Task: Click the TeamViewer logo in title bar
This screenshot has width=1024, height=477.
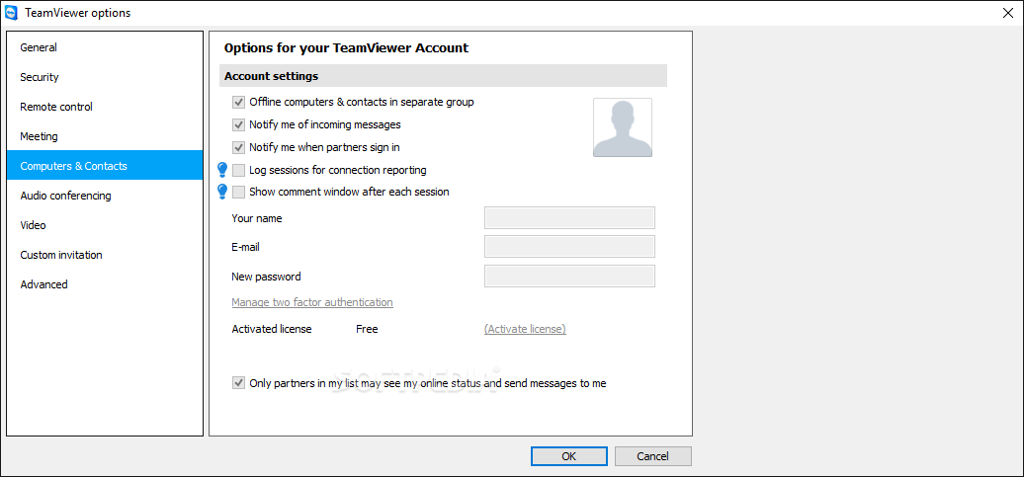Action: pos(11,13)
